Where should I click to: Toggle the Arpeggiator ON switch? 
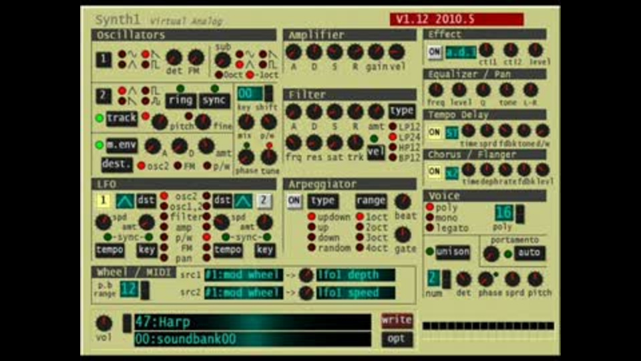tap(294, 201)
